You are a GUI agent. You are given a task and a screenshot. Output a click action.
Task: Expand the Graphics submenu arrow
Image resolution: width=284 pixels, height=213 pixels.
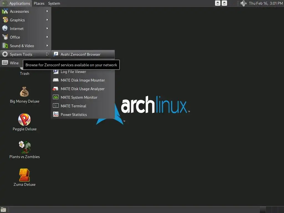tap(47, 20)
